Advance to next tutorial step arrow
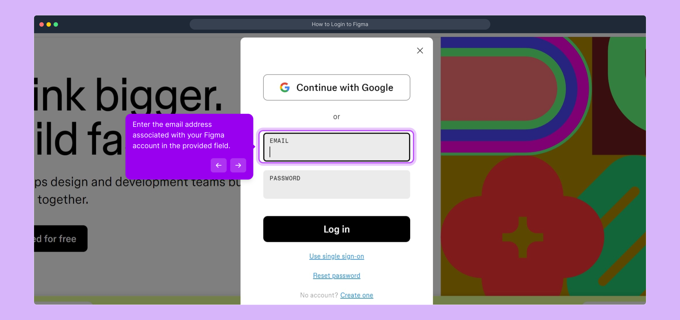680x320 pixels. click(238, 165)
